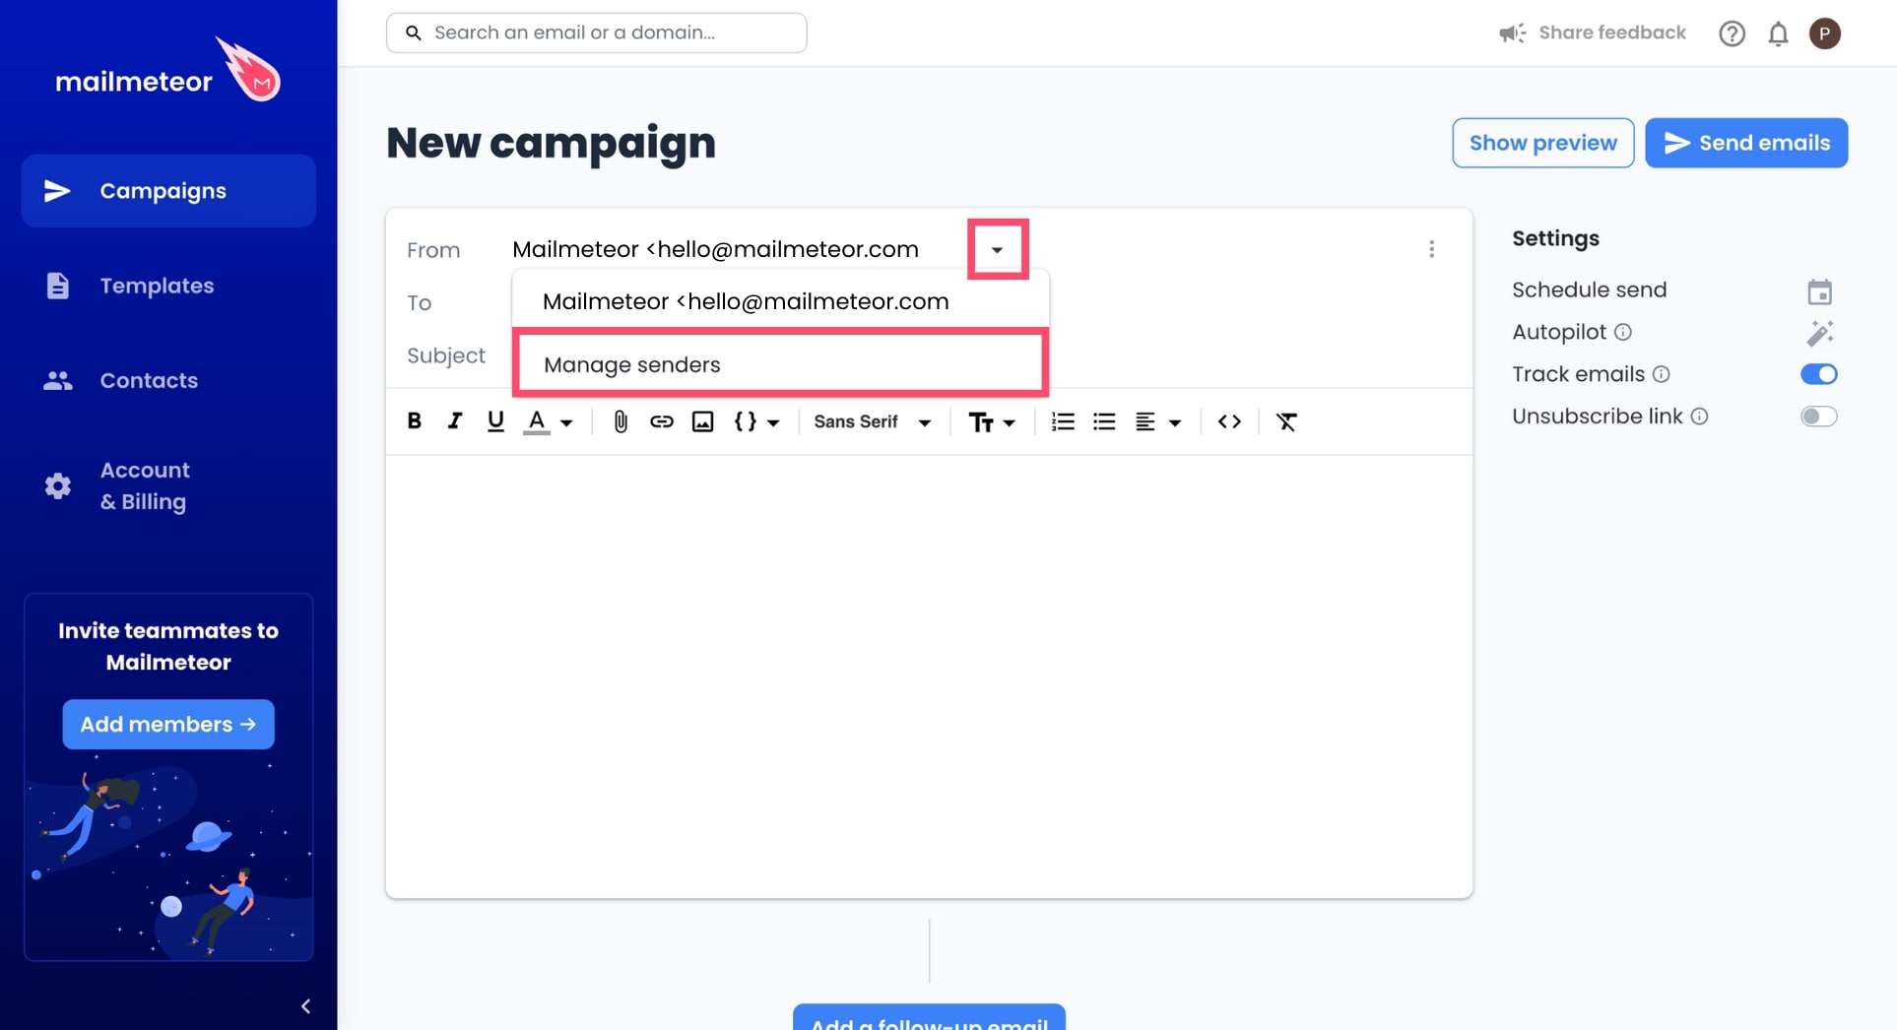The image size is (1897, 1030).
Task: Click the Autopilot magic wand icon
Action: (x=1819, y=333)
